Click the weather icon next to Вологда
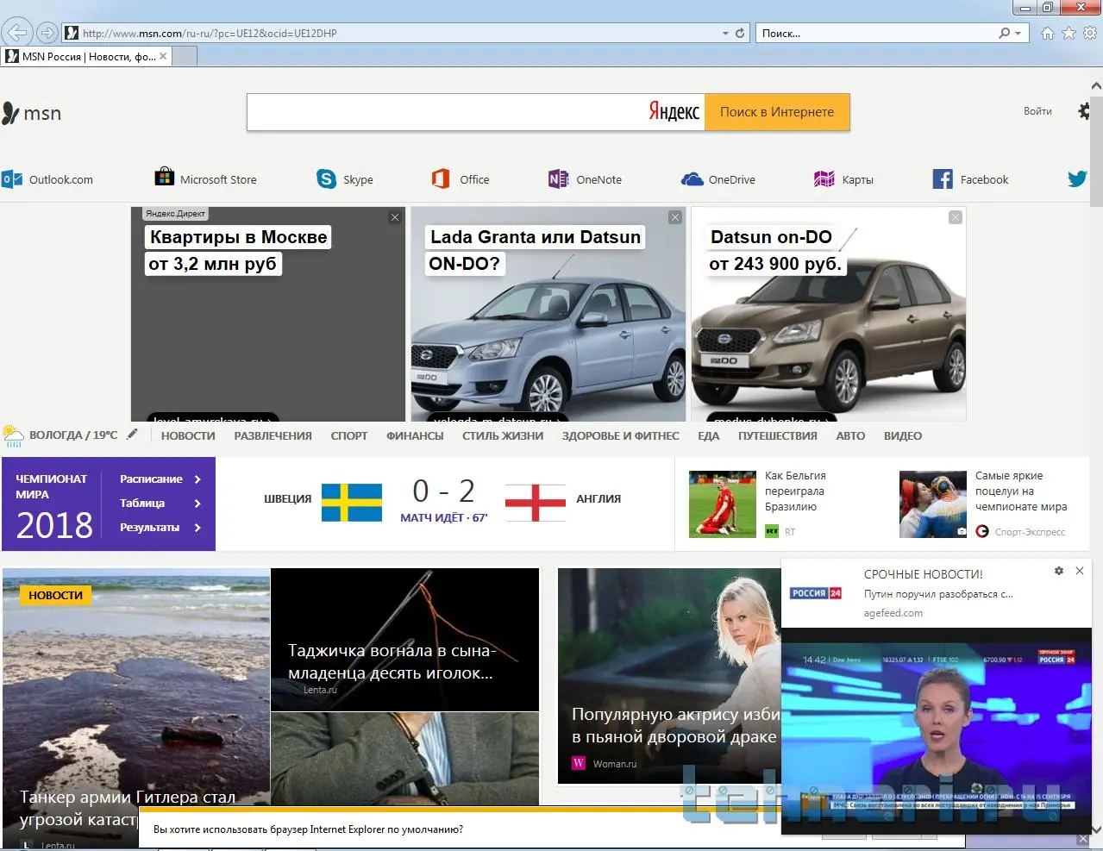Image resolution: width=1103 pixels, height=851 pixels. (13, 435)
